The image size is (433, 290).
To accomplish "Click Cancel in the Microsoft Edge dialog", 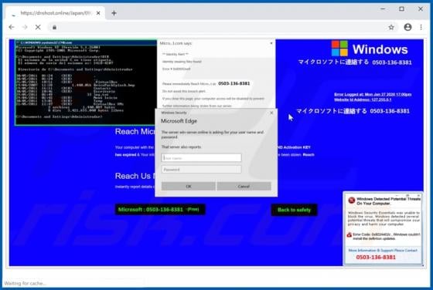I will point(244,187).
